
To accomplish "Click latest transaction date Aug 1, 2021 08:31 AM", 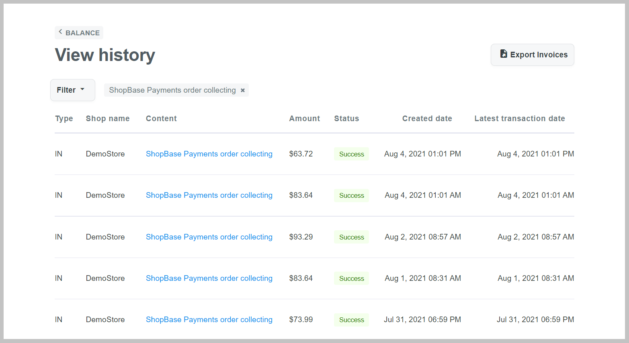I will (x=536, y=278).
